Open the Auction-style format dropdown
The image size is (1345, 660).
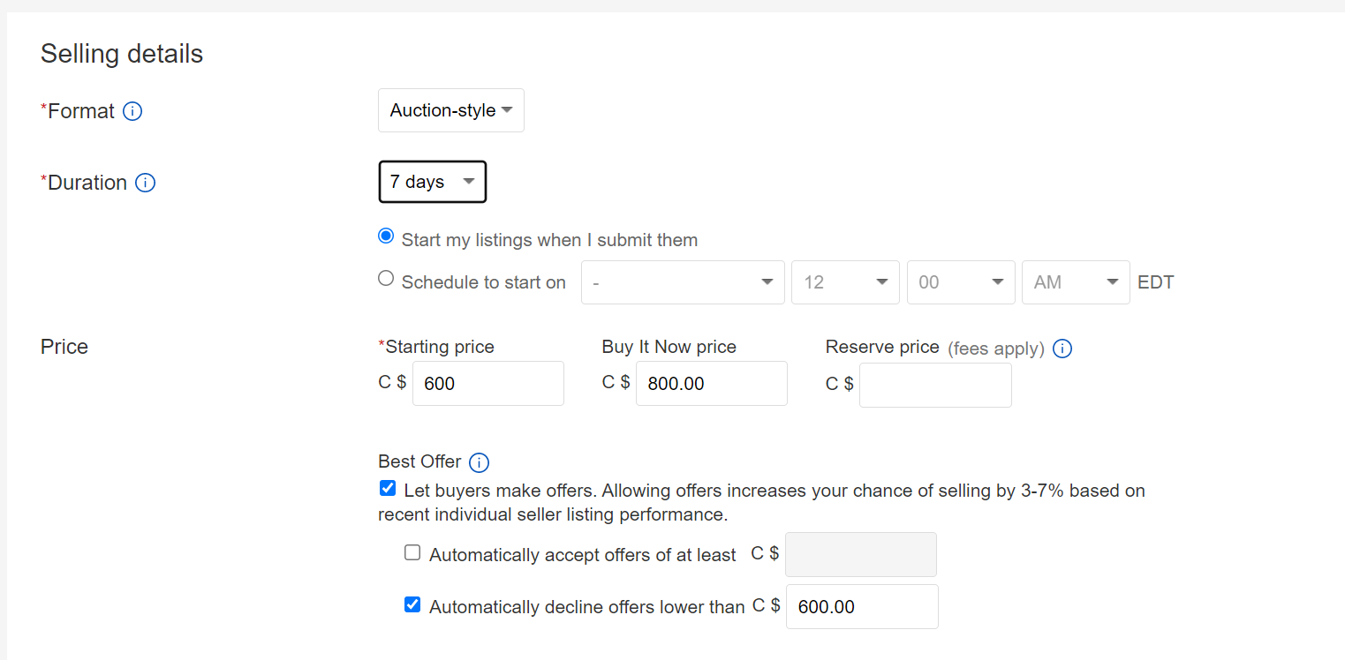click(451, 110)
